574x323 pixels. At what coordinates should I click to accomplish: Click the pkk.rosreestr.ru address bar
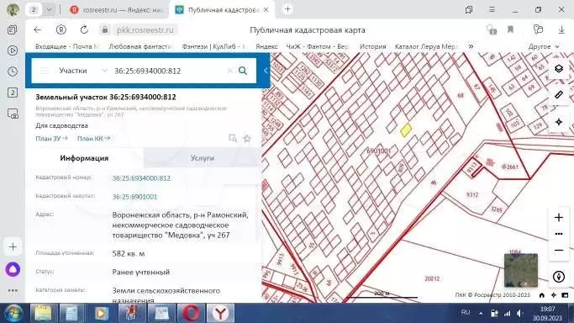[145, 30]
